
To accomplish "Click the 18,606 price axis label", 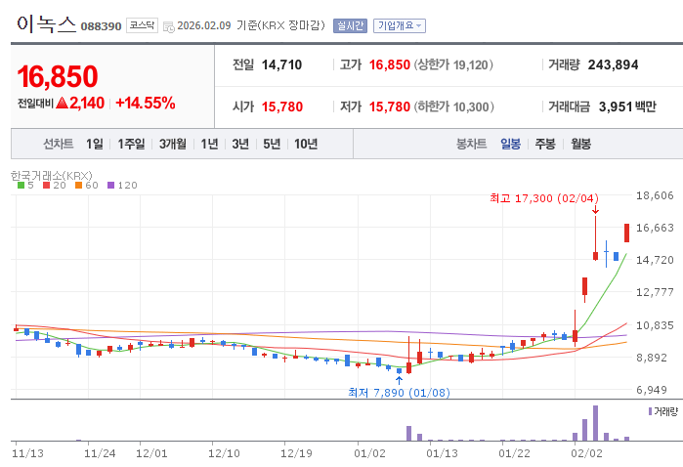I will click(x=655, y=195).
